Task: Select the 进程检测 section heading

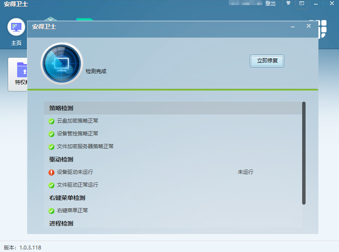Action: coord(61,223)
